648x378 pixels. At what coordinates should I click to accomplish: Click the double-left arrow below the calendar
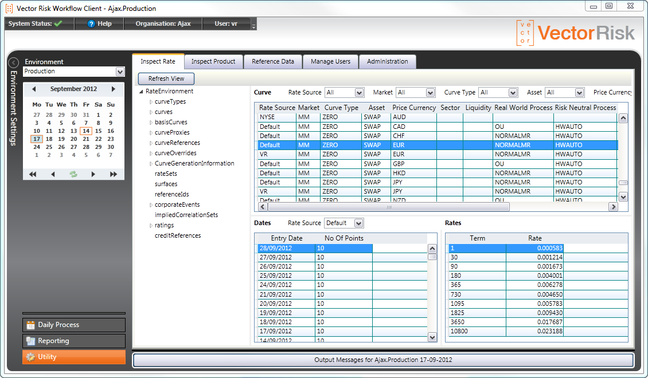33,174
